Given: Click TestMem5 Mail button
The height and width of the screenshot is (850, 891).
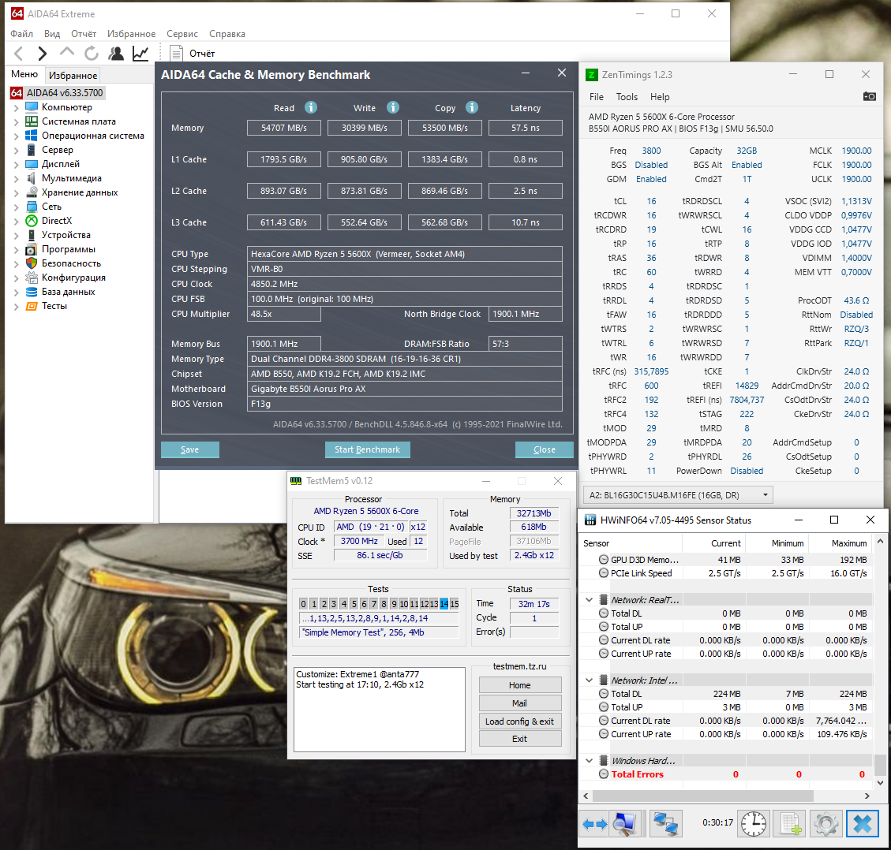Looking at the screenshot, I should pos(520,703).
